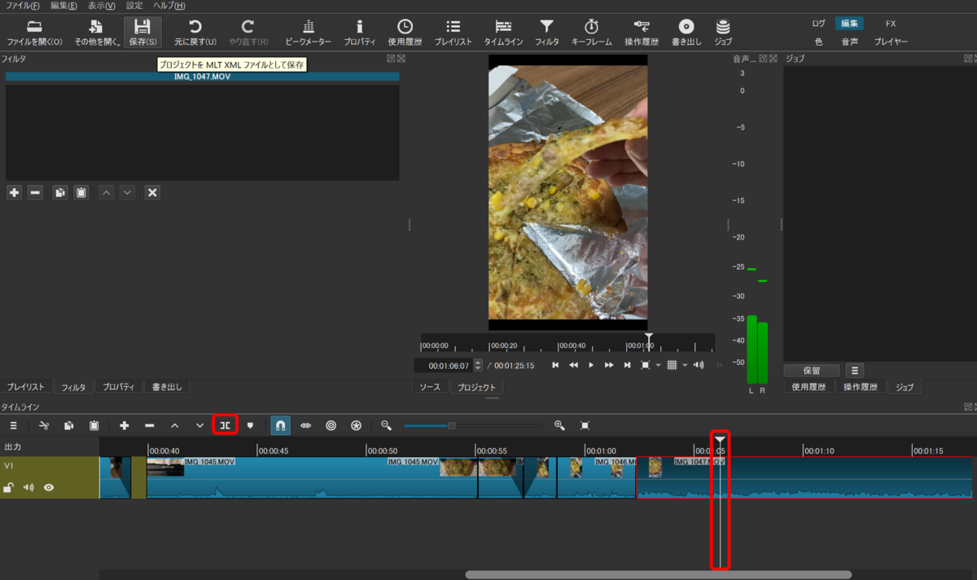Open the History (操作履歴) toolbar icon
The image size is (977, 580).
point(642,33)
